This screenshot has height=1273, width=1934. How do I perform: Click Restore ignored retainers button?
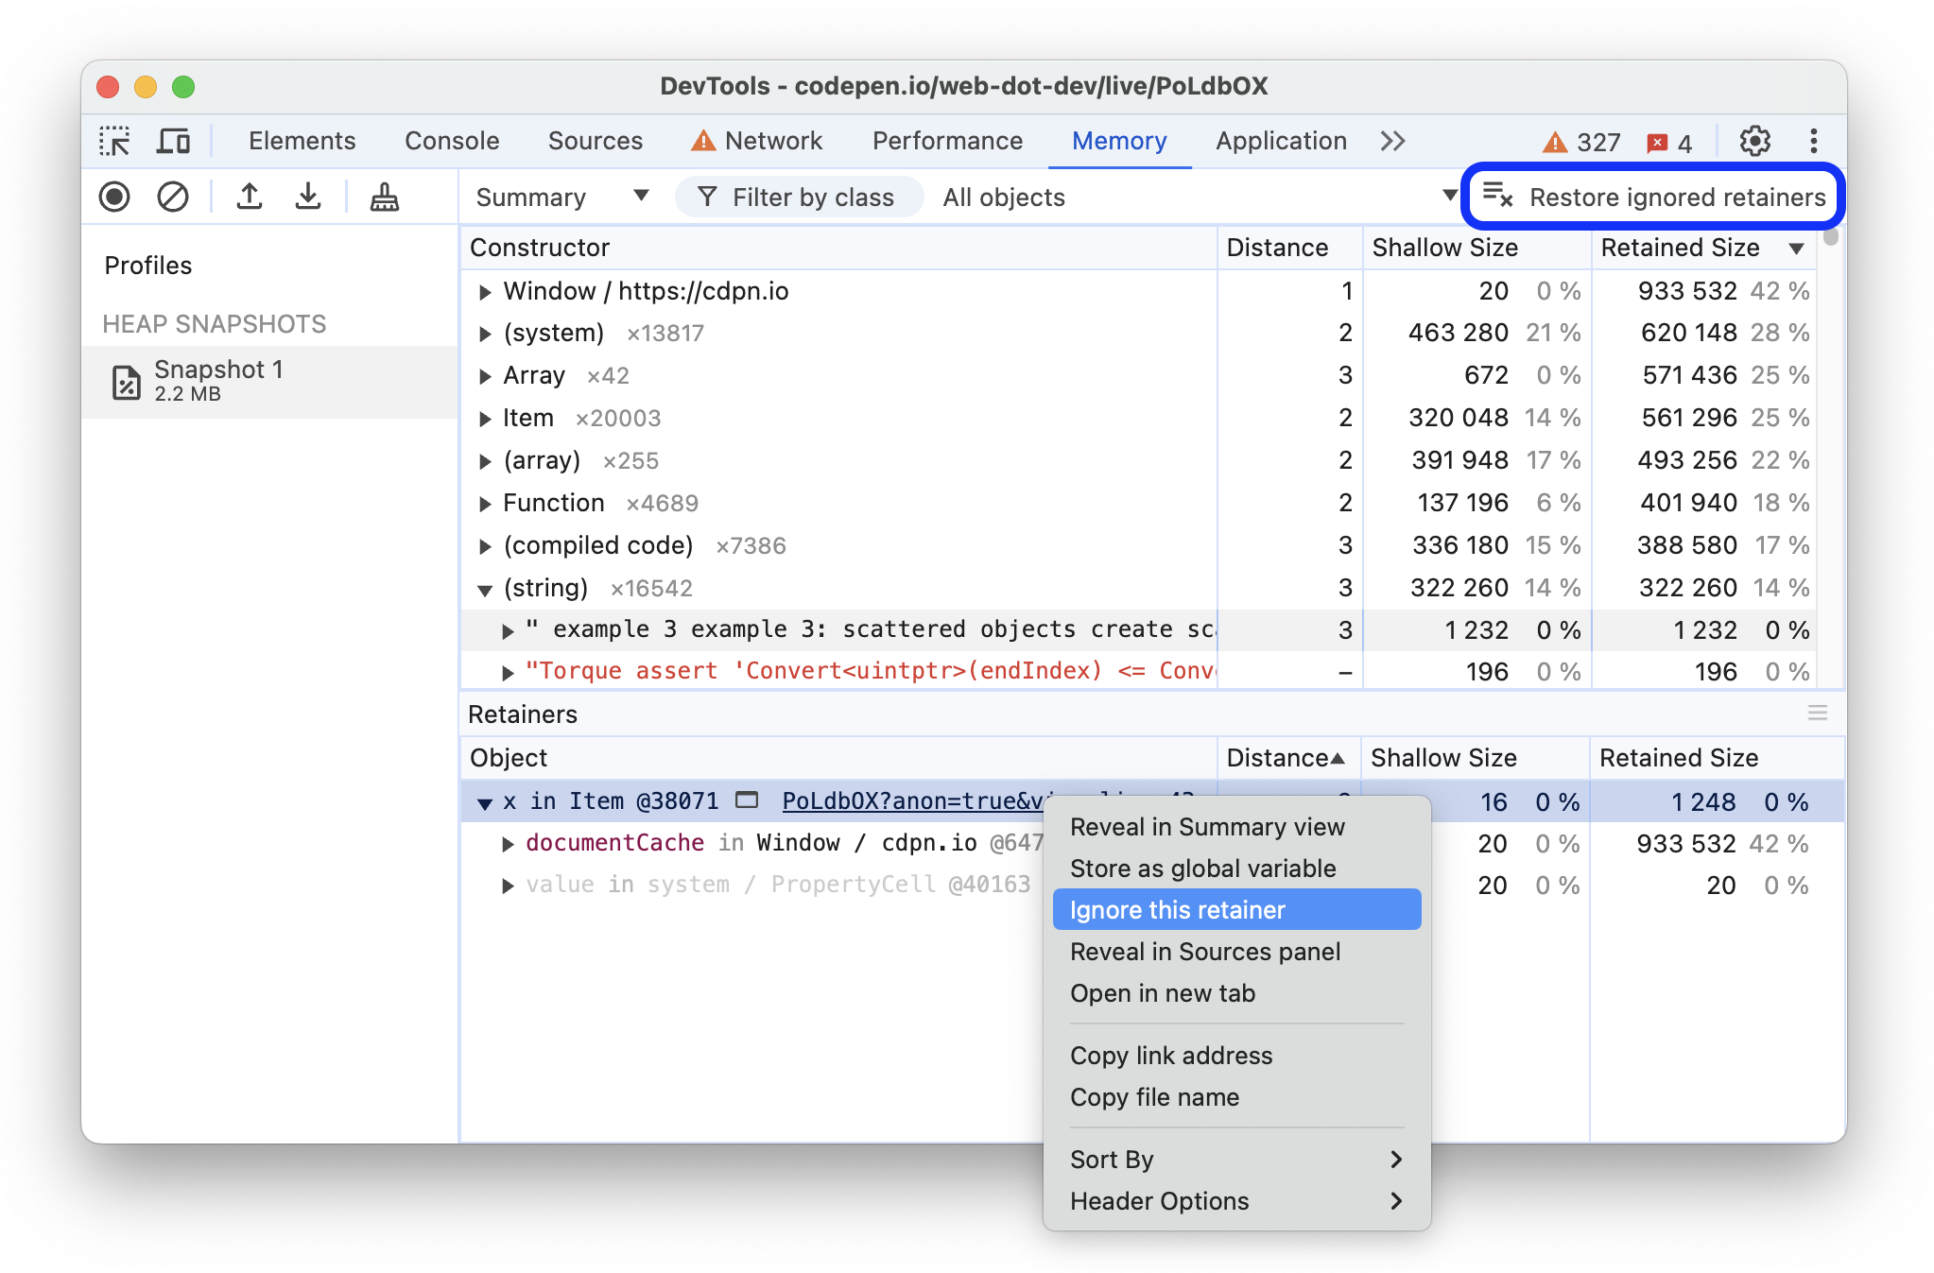coord(1652,198)
